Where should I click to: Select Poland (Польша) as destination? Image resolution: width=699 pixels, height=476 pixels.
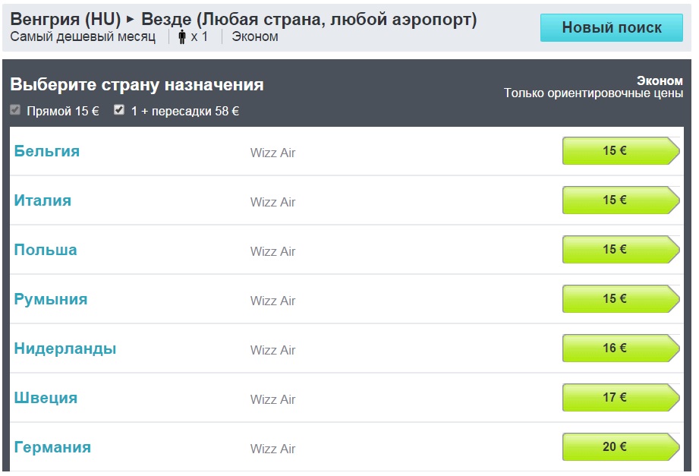[x=46, y=250]
